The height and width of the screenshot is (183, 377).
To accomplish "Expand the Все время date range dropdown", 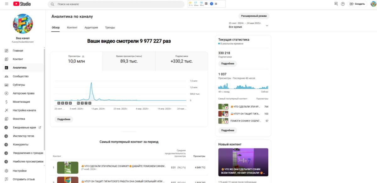I will tap(249, 25).
